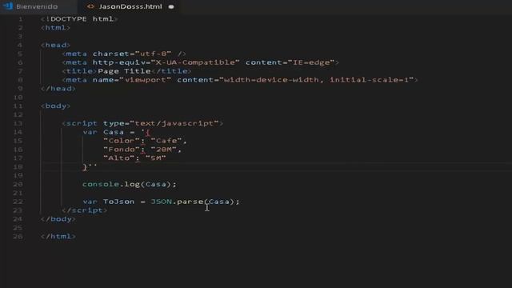
Task: Click the "Color" key
Action: pyautogui.click(x=122, y=141)
